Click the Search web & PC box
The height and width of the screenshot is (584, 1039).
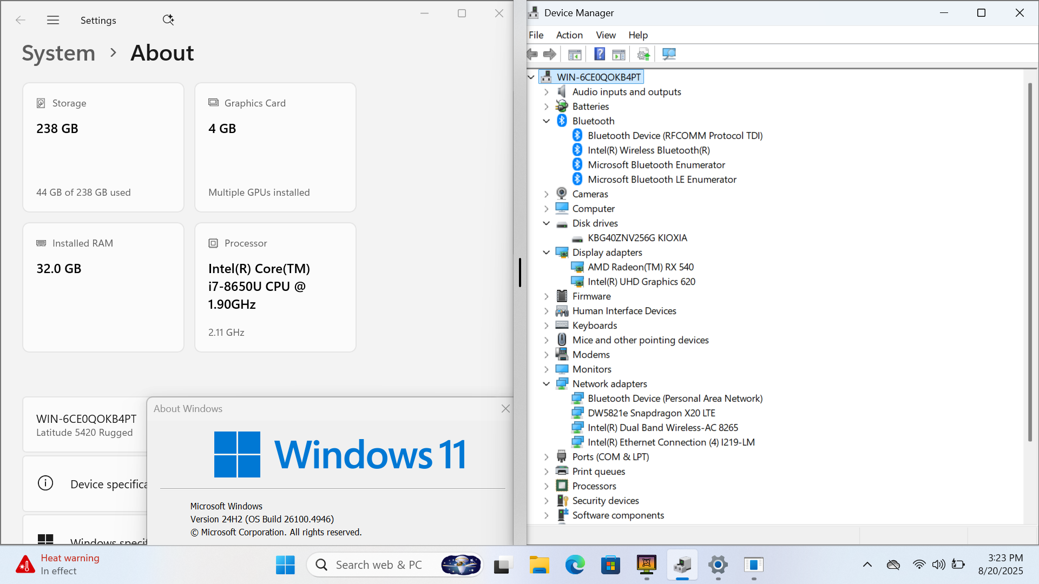(379, 565)
